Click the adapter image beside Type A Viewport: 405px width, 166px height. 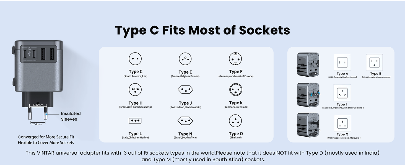coord(308,64)
